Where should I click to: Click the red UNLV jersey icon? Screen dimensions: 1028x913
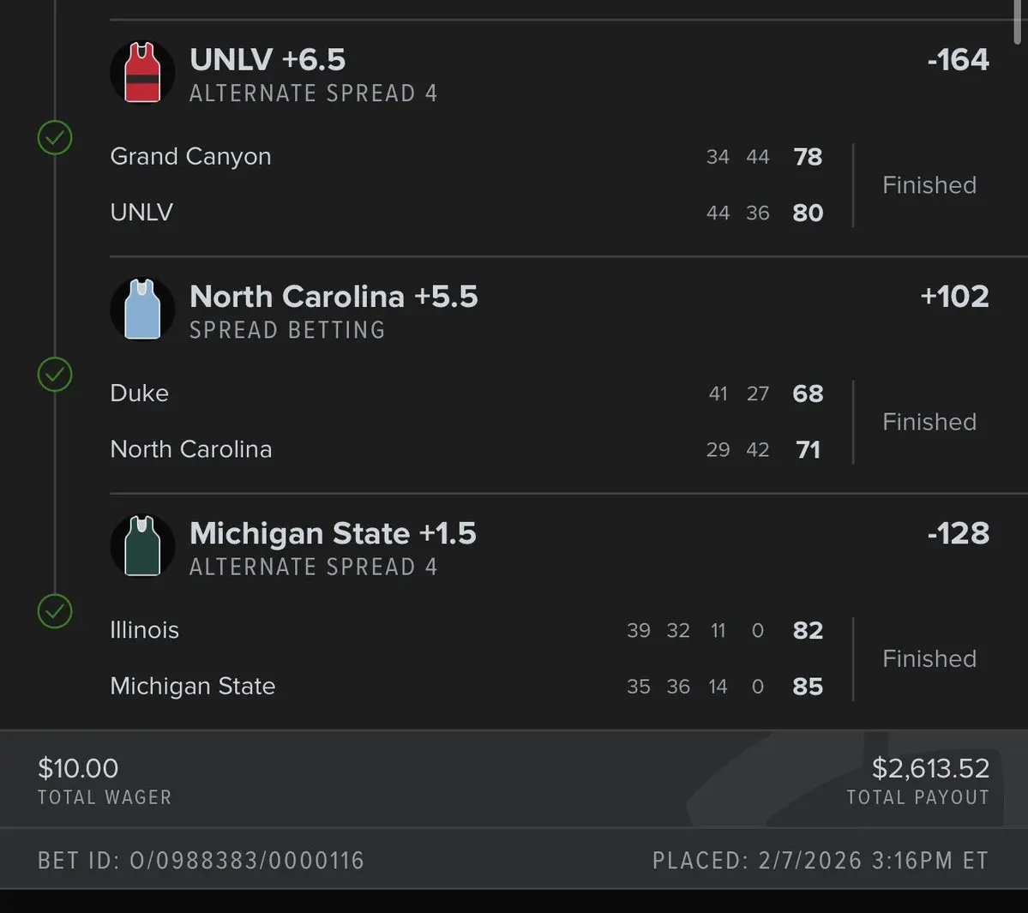pyautogui.click(x=142, y=73)
